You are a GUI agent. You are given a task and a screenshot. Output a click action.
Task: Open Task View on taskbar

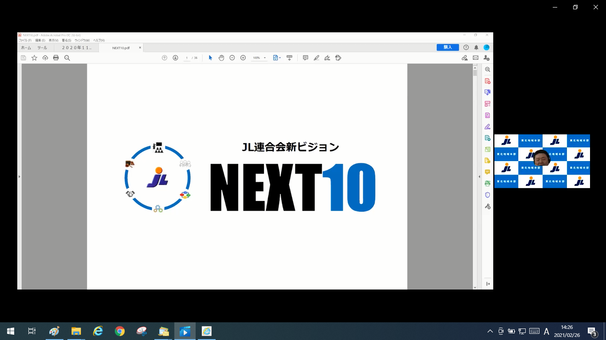[x=32, y=331]
